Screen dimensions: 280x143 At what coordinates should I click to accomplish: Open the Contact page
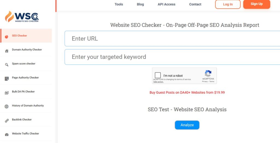click(195, 4)
